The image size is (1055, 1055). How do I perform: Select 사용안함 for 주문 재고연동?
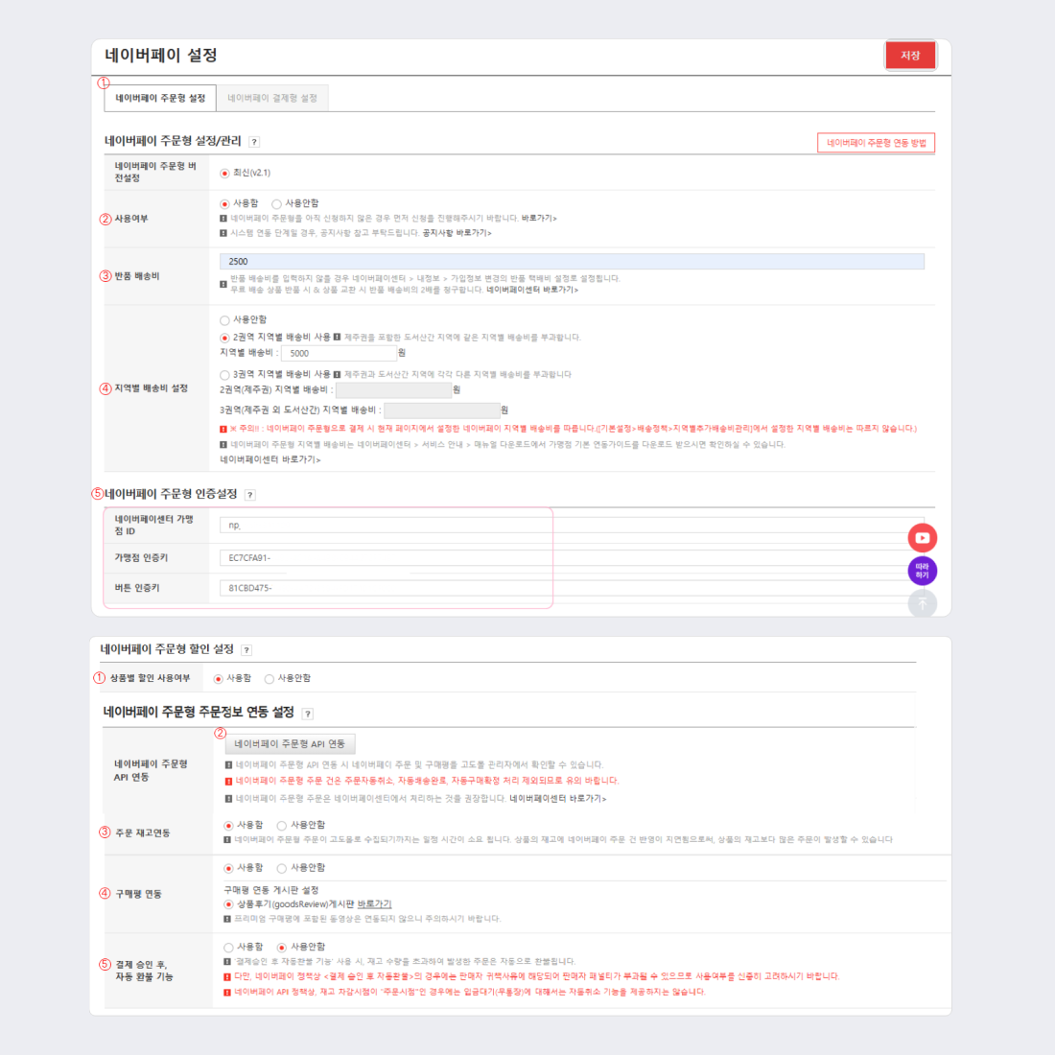(282, 826)
